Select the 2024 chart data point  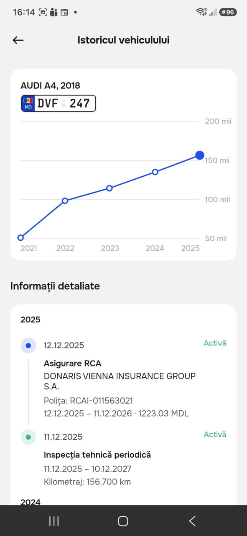coord(155,172)
